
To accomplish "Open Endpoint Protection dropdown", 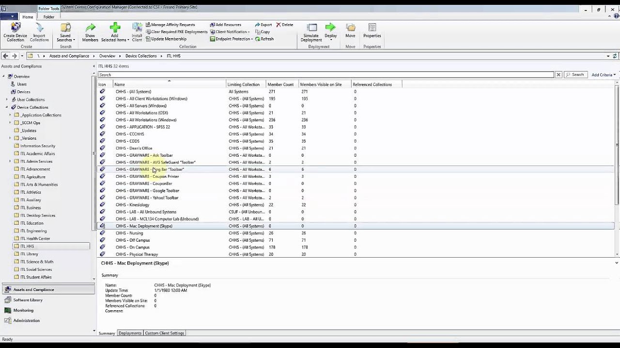I will (x=231, y=39).
